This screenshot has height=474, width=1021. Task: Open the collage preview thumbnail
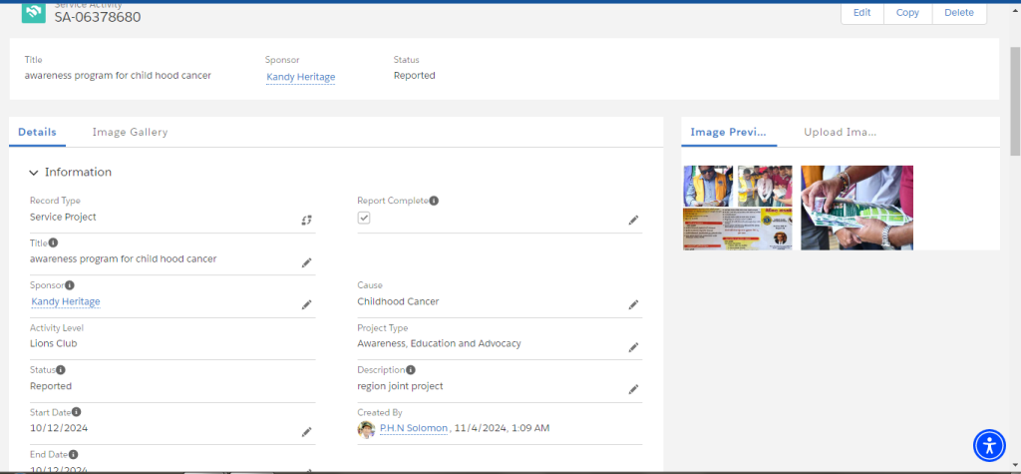tap(738, 208)
